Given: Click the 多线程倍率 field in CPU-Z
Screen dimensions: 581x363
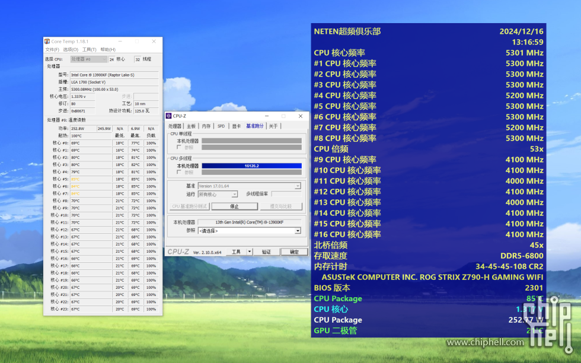Looking at the screenshot, I should click(x=286, y=194).
